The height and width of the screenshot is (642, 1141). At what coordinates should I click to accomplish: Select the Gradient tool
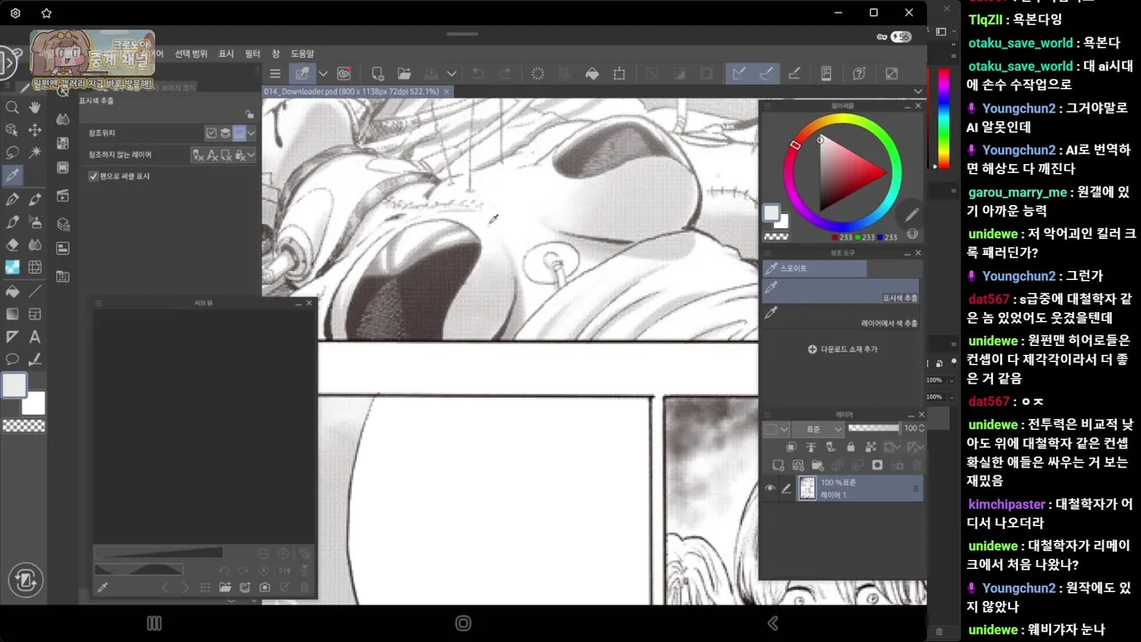(x=12, y=314)
